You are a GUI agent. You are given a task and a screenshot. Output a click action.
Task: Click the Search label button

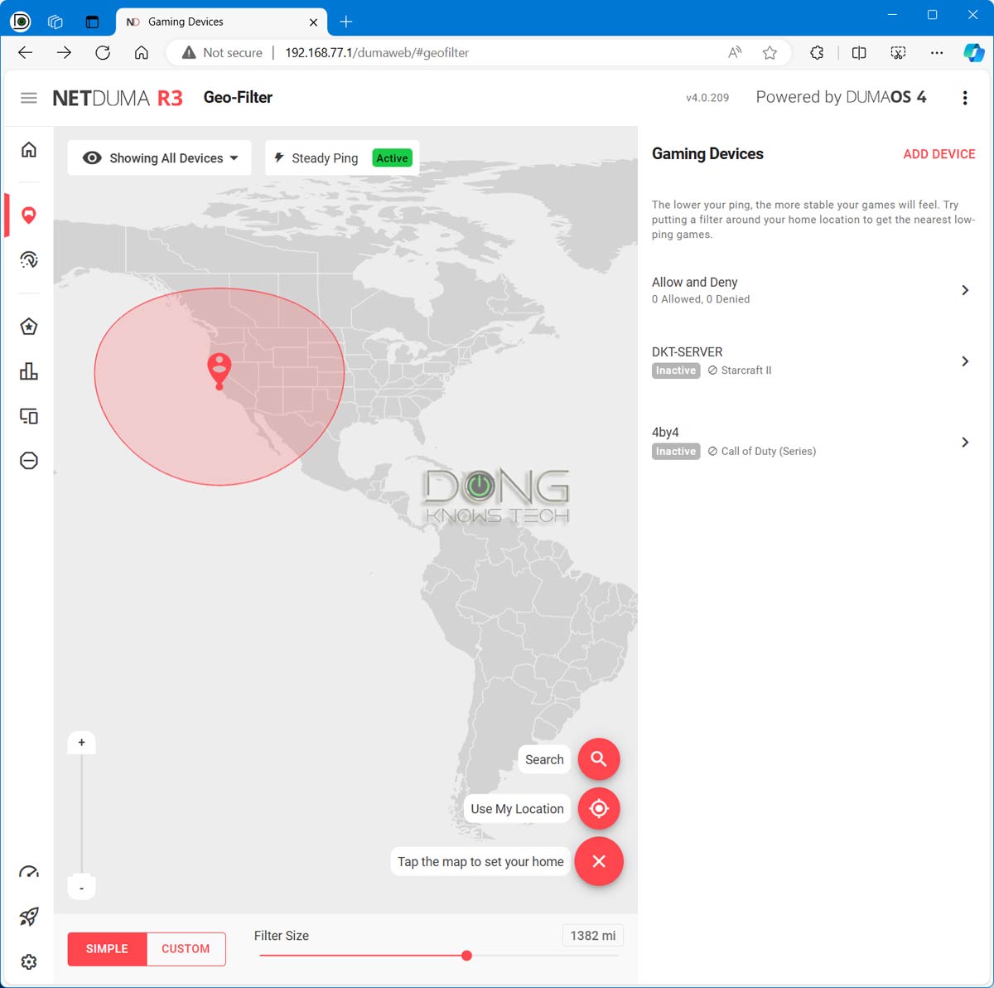pos(544,759)
